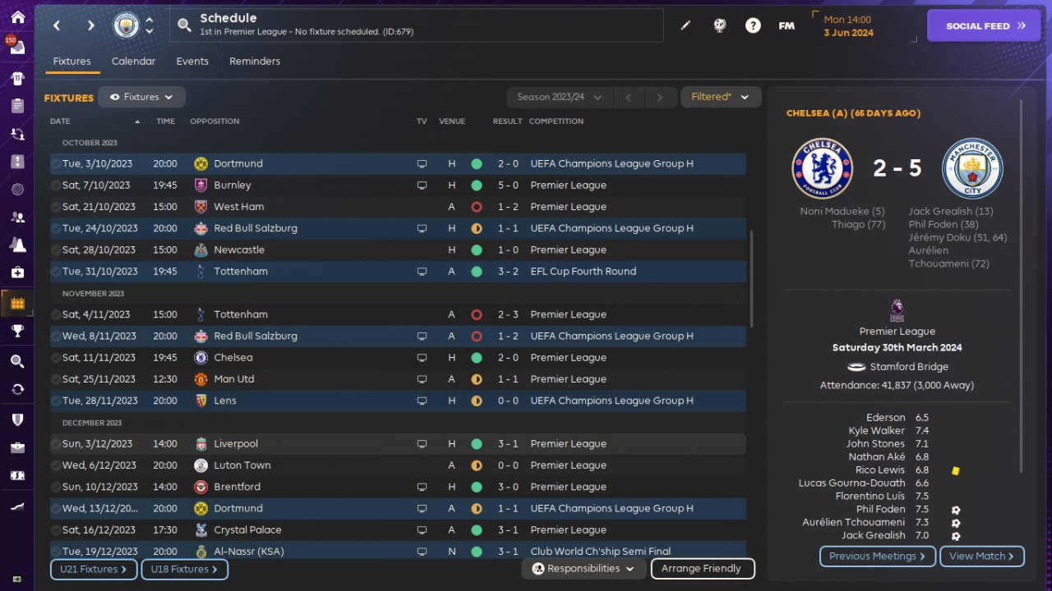The image size is (1052, 591).
Task: Click Phil Foden in the player ratings list
Action: 881,510
